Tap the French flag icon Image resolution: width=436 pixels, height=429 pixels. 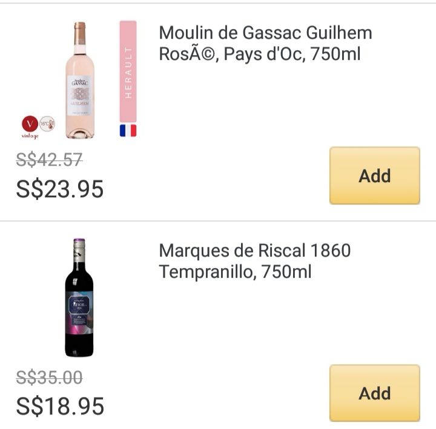(x=128, y=130)
